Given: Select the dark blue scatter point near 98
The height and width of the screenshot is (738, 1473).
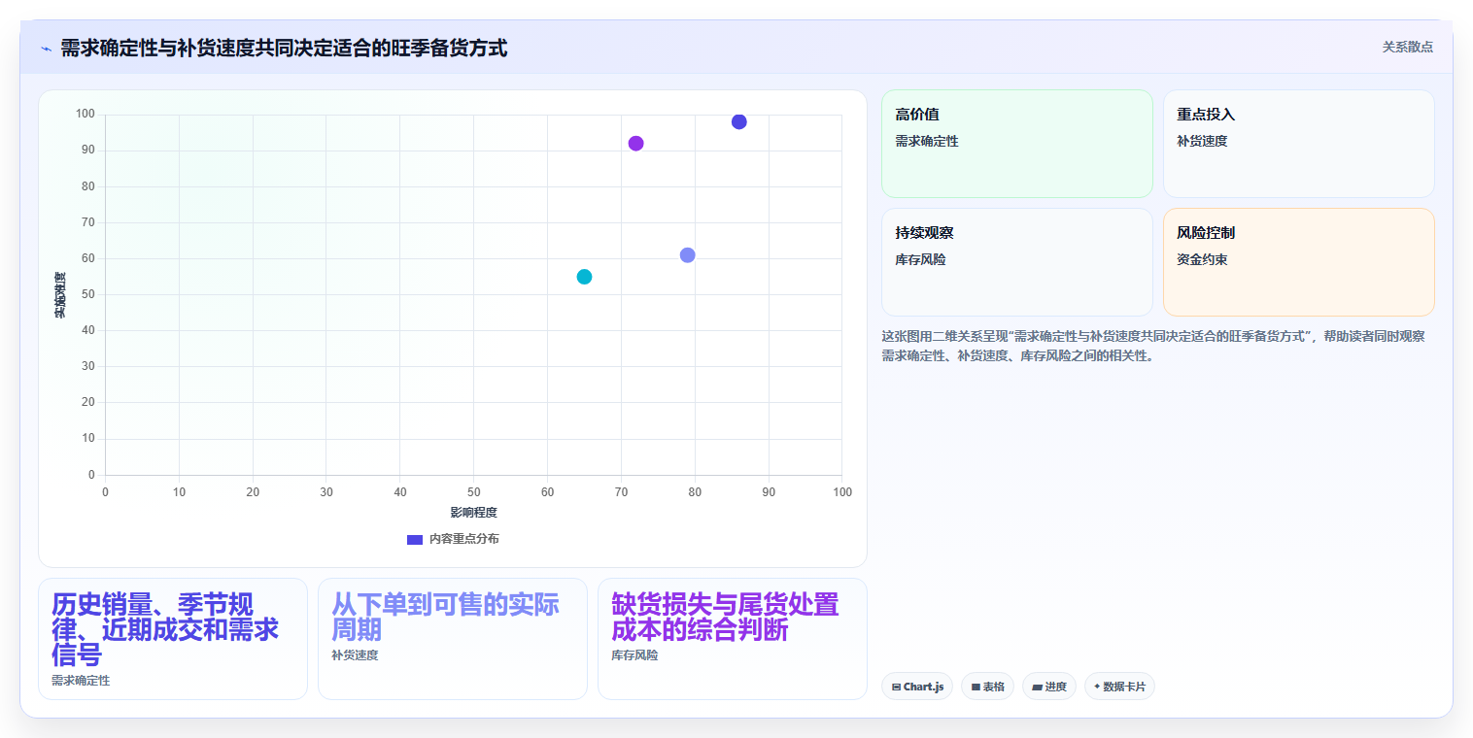Looking at the screenshot, I should (738, 121).
